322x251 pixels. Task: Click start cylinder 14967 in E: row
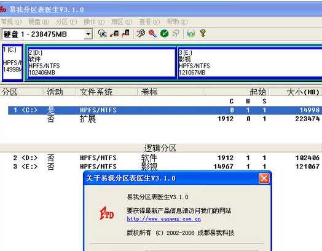click(x=224, y=167)
